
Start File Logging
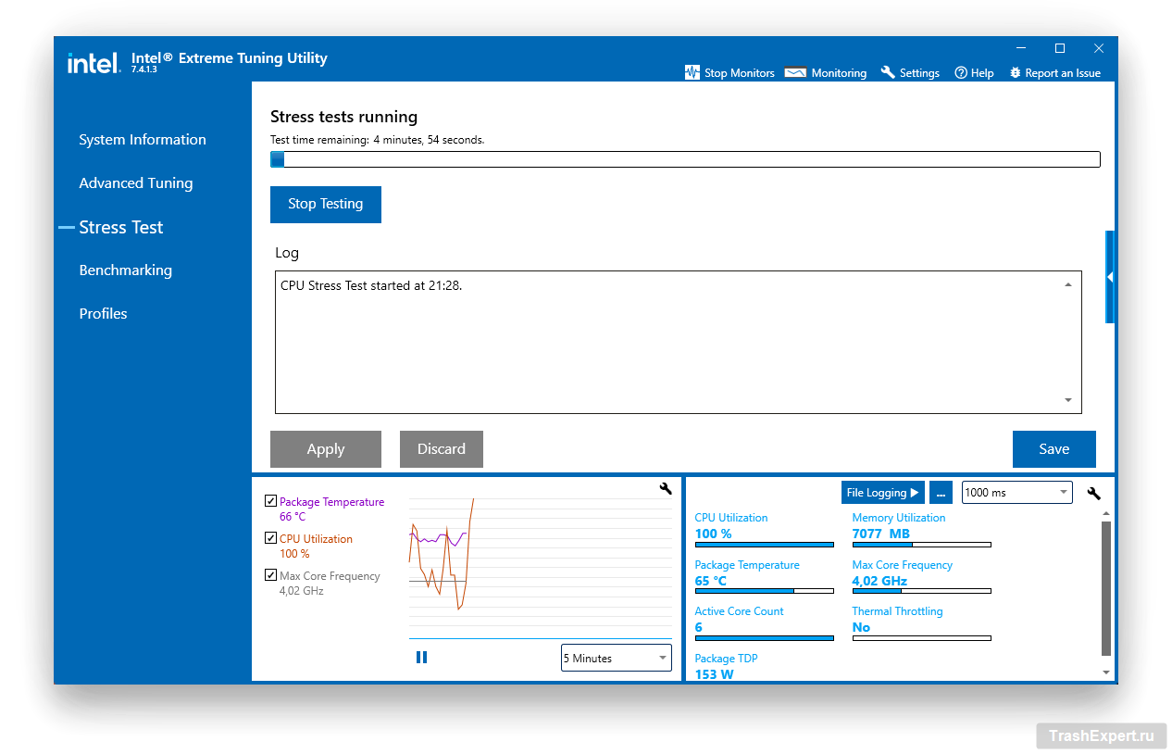pyautogui.click(x=882, y=493)
